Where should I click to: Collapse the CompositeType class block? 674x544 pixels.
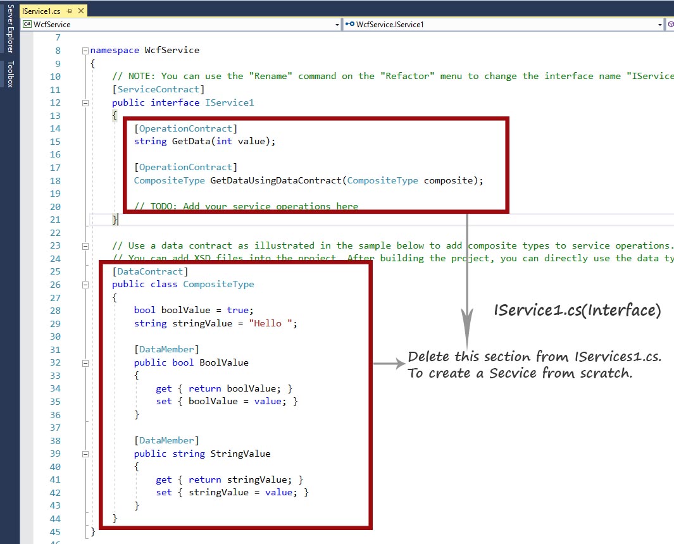click(85, 285)
